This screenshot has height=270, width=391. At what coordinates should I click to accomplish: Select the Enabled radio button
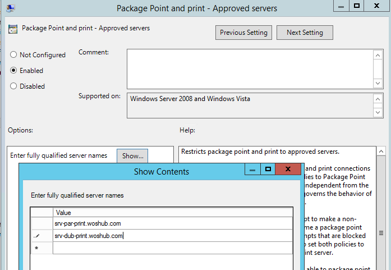pos(13,71)
